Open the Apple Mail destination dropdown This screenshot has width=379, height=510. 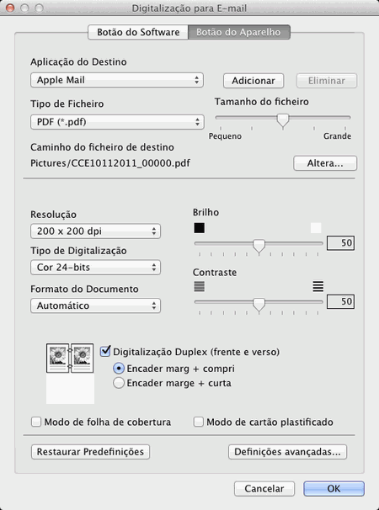click(x=117, y=80)
